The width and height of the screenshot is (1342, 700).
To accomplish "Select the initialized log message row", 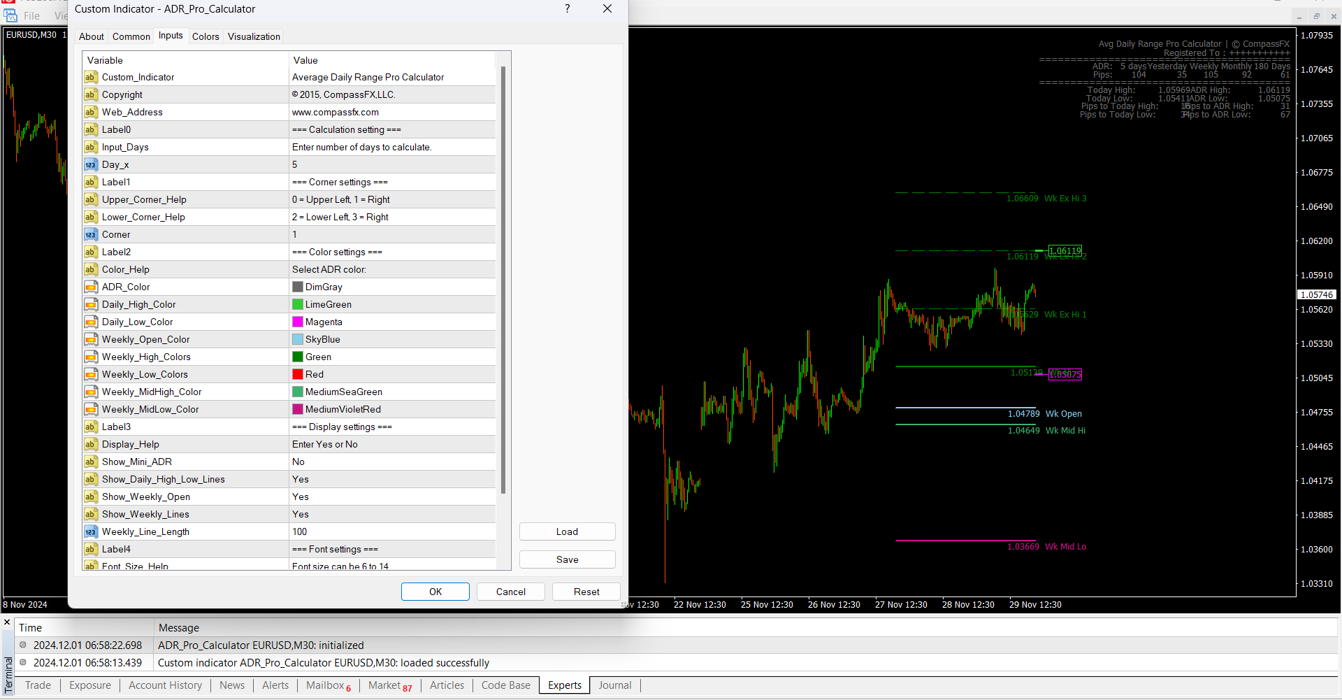I will (x=261, y=645).
